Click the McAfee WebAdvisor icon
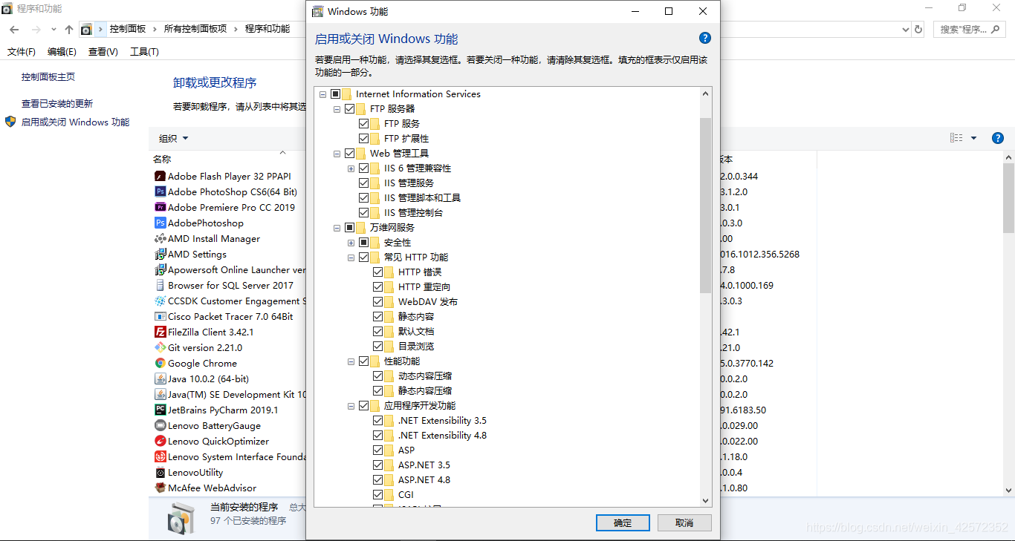Image resolution: width=1015 pixels, height=541 pixels. point(160,488)
